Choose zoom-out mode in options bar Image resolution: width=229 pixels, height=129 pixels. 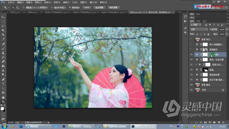pyautogui.click(x=17, y=7)
